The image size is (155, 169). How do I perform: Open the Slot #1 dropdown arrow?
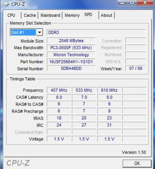coord(39,32)
